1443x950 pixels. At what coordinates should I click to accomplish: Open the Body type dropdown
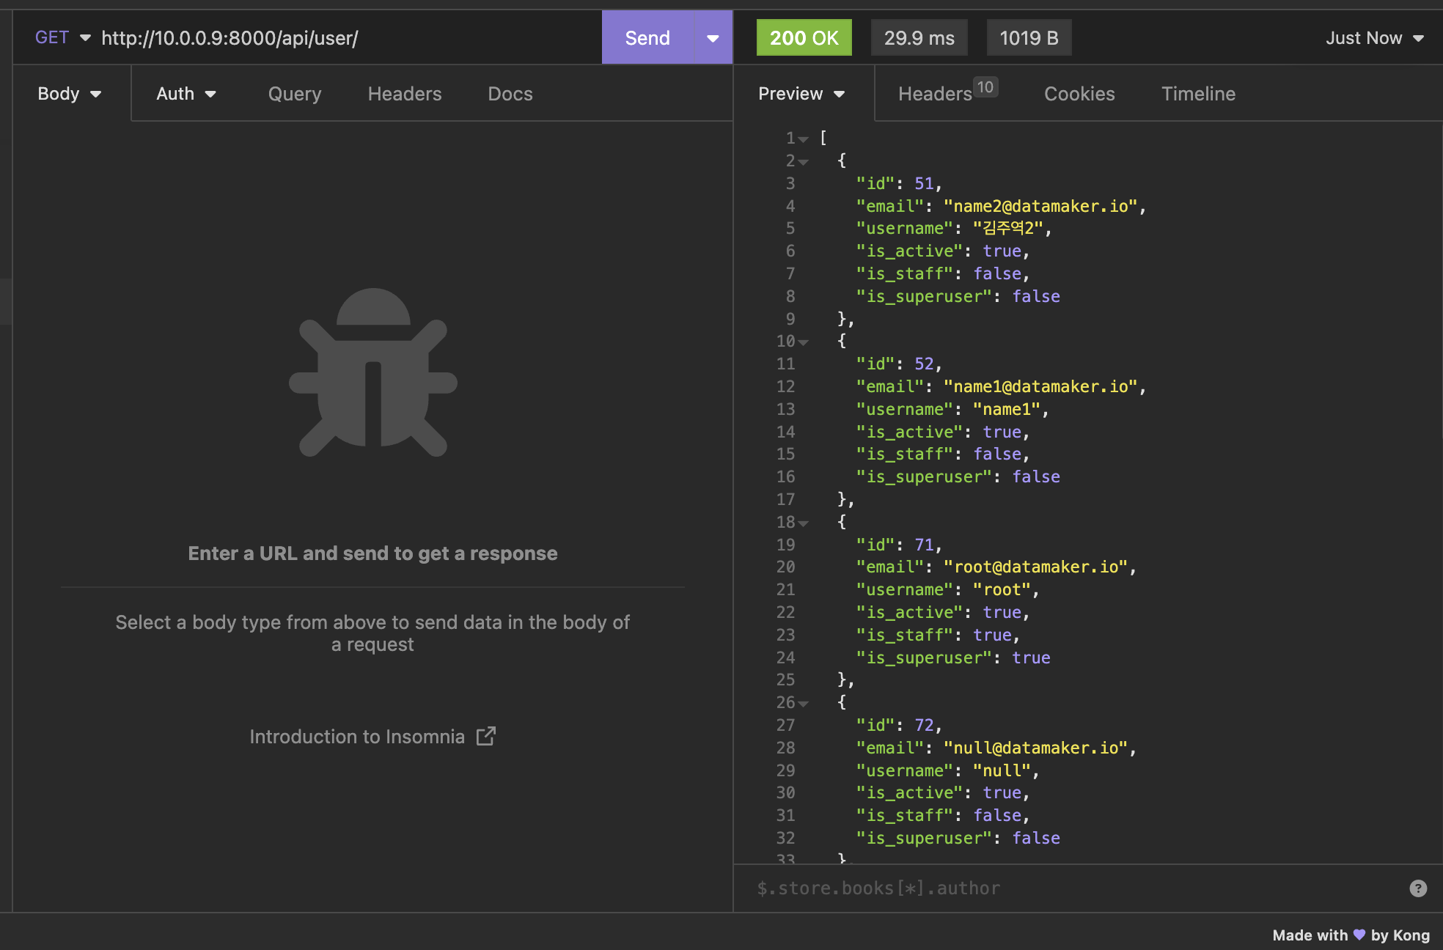[x=70, y=94]
